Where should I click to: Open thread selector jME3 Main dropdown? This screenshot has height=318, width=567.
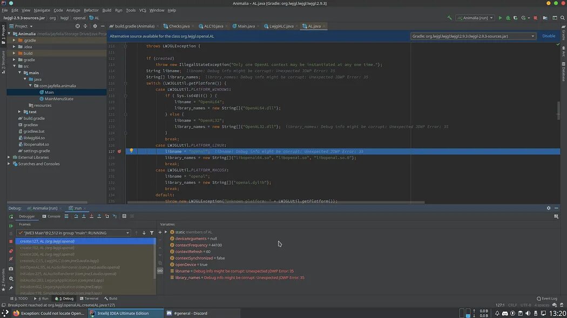click(x=73, y=233)
